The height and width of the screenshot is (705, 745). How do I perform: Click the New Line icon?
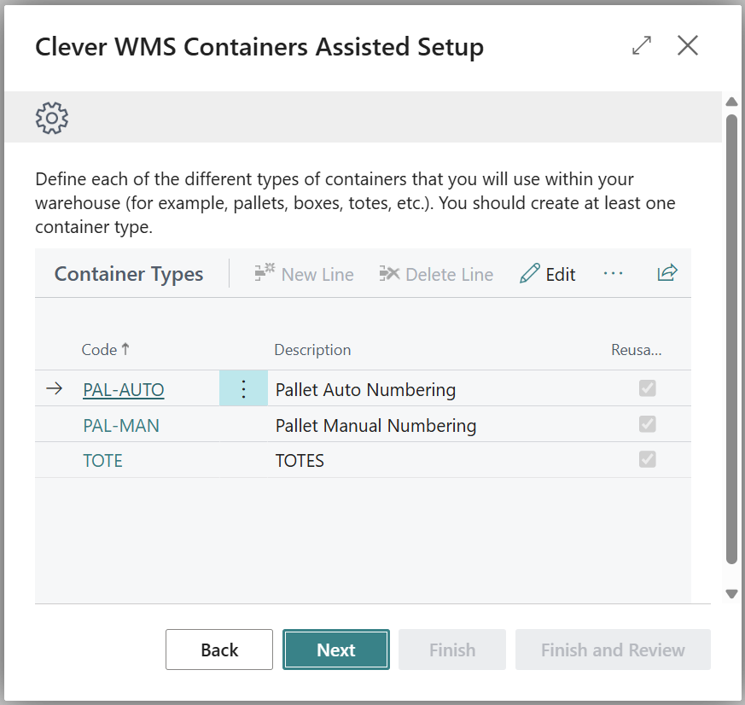(x=265, y=274)
